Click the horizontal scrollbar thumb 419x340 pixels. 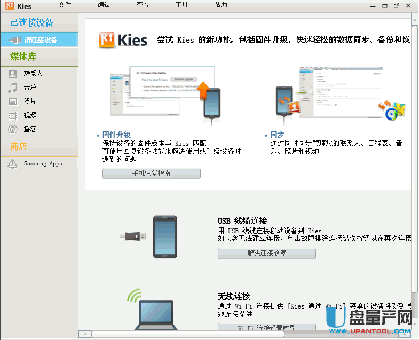[187, 334]
